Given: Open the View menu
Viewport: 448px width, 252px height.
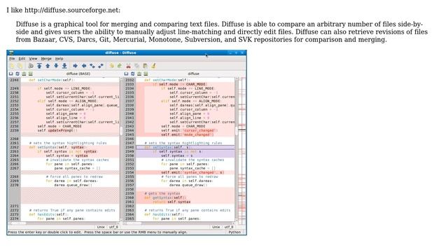Looking at the screenshot, I should (33, 59).
